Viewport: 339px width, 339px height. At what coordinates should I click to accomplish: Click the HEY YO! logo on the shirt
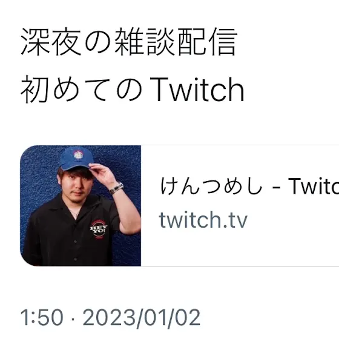point(99,229)
